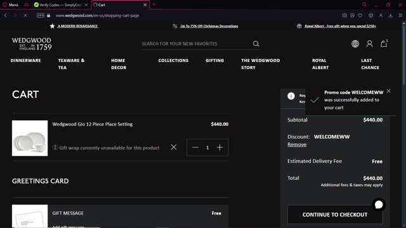Click the star icon beside Modern Renaissance
This screenshot has height=228, width=406.
pos(52,26)
